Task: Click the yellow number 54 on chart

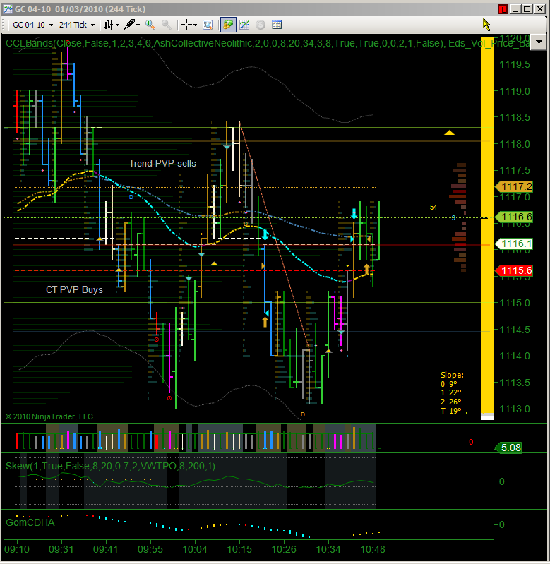Action: [434, 208]
